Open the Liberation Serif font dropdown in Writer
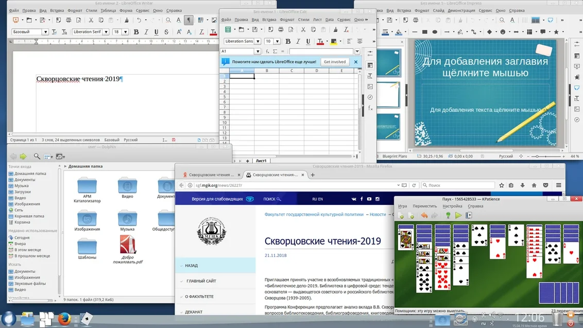583x328 pixels. [106, 32]
